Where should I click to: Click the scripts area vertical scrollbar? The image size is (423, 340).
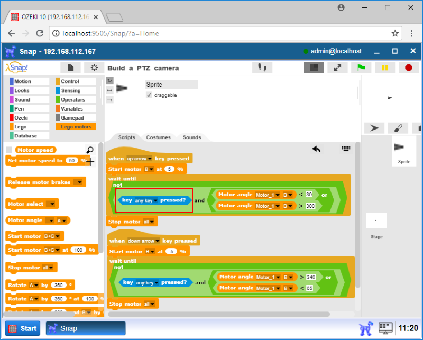(x=357, y=216)
